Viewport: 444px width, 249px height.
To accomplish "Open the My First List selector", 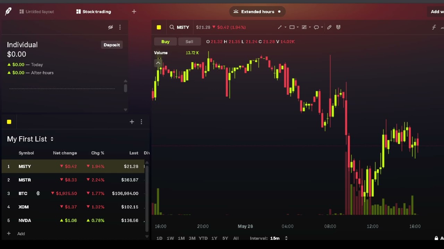I will click(x=31, y=139).
